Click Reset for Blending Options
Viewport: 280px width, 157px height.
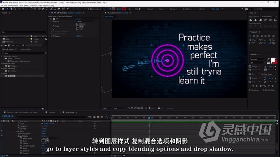44,134
